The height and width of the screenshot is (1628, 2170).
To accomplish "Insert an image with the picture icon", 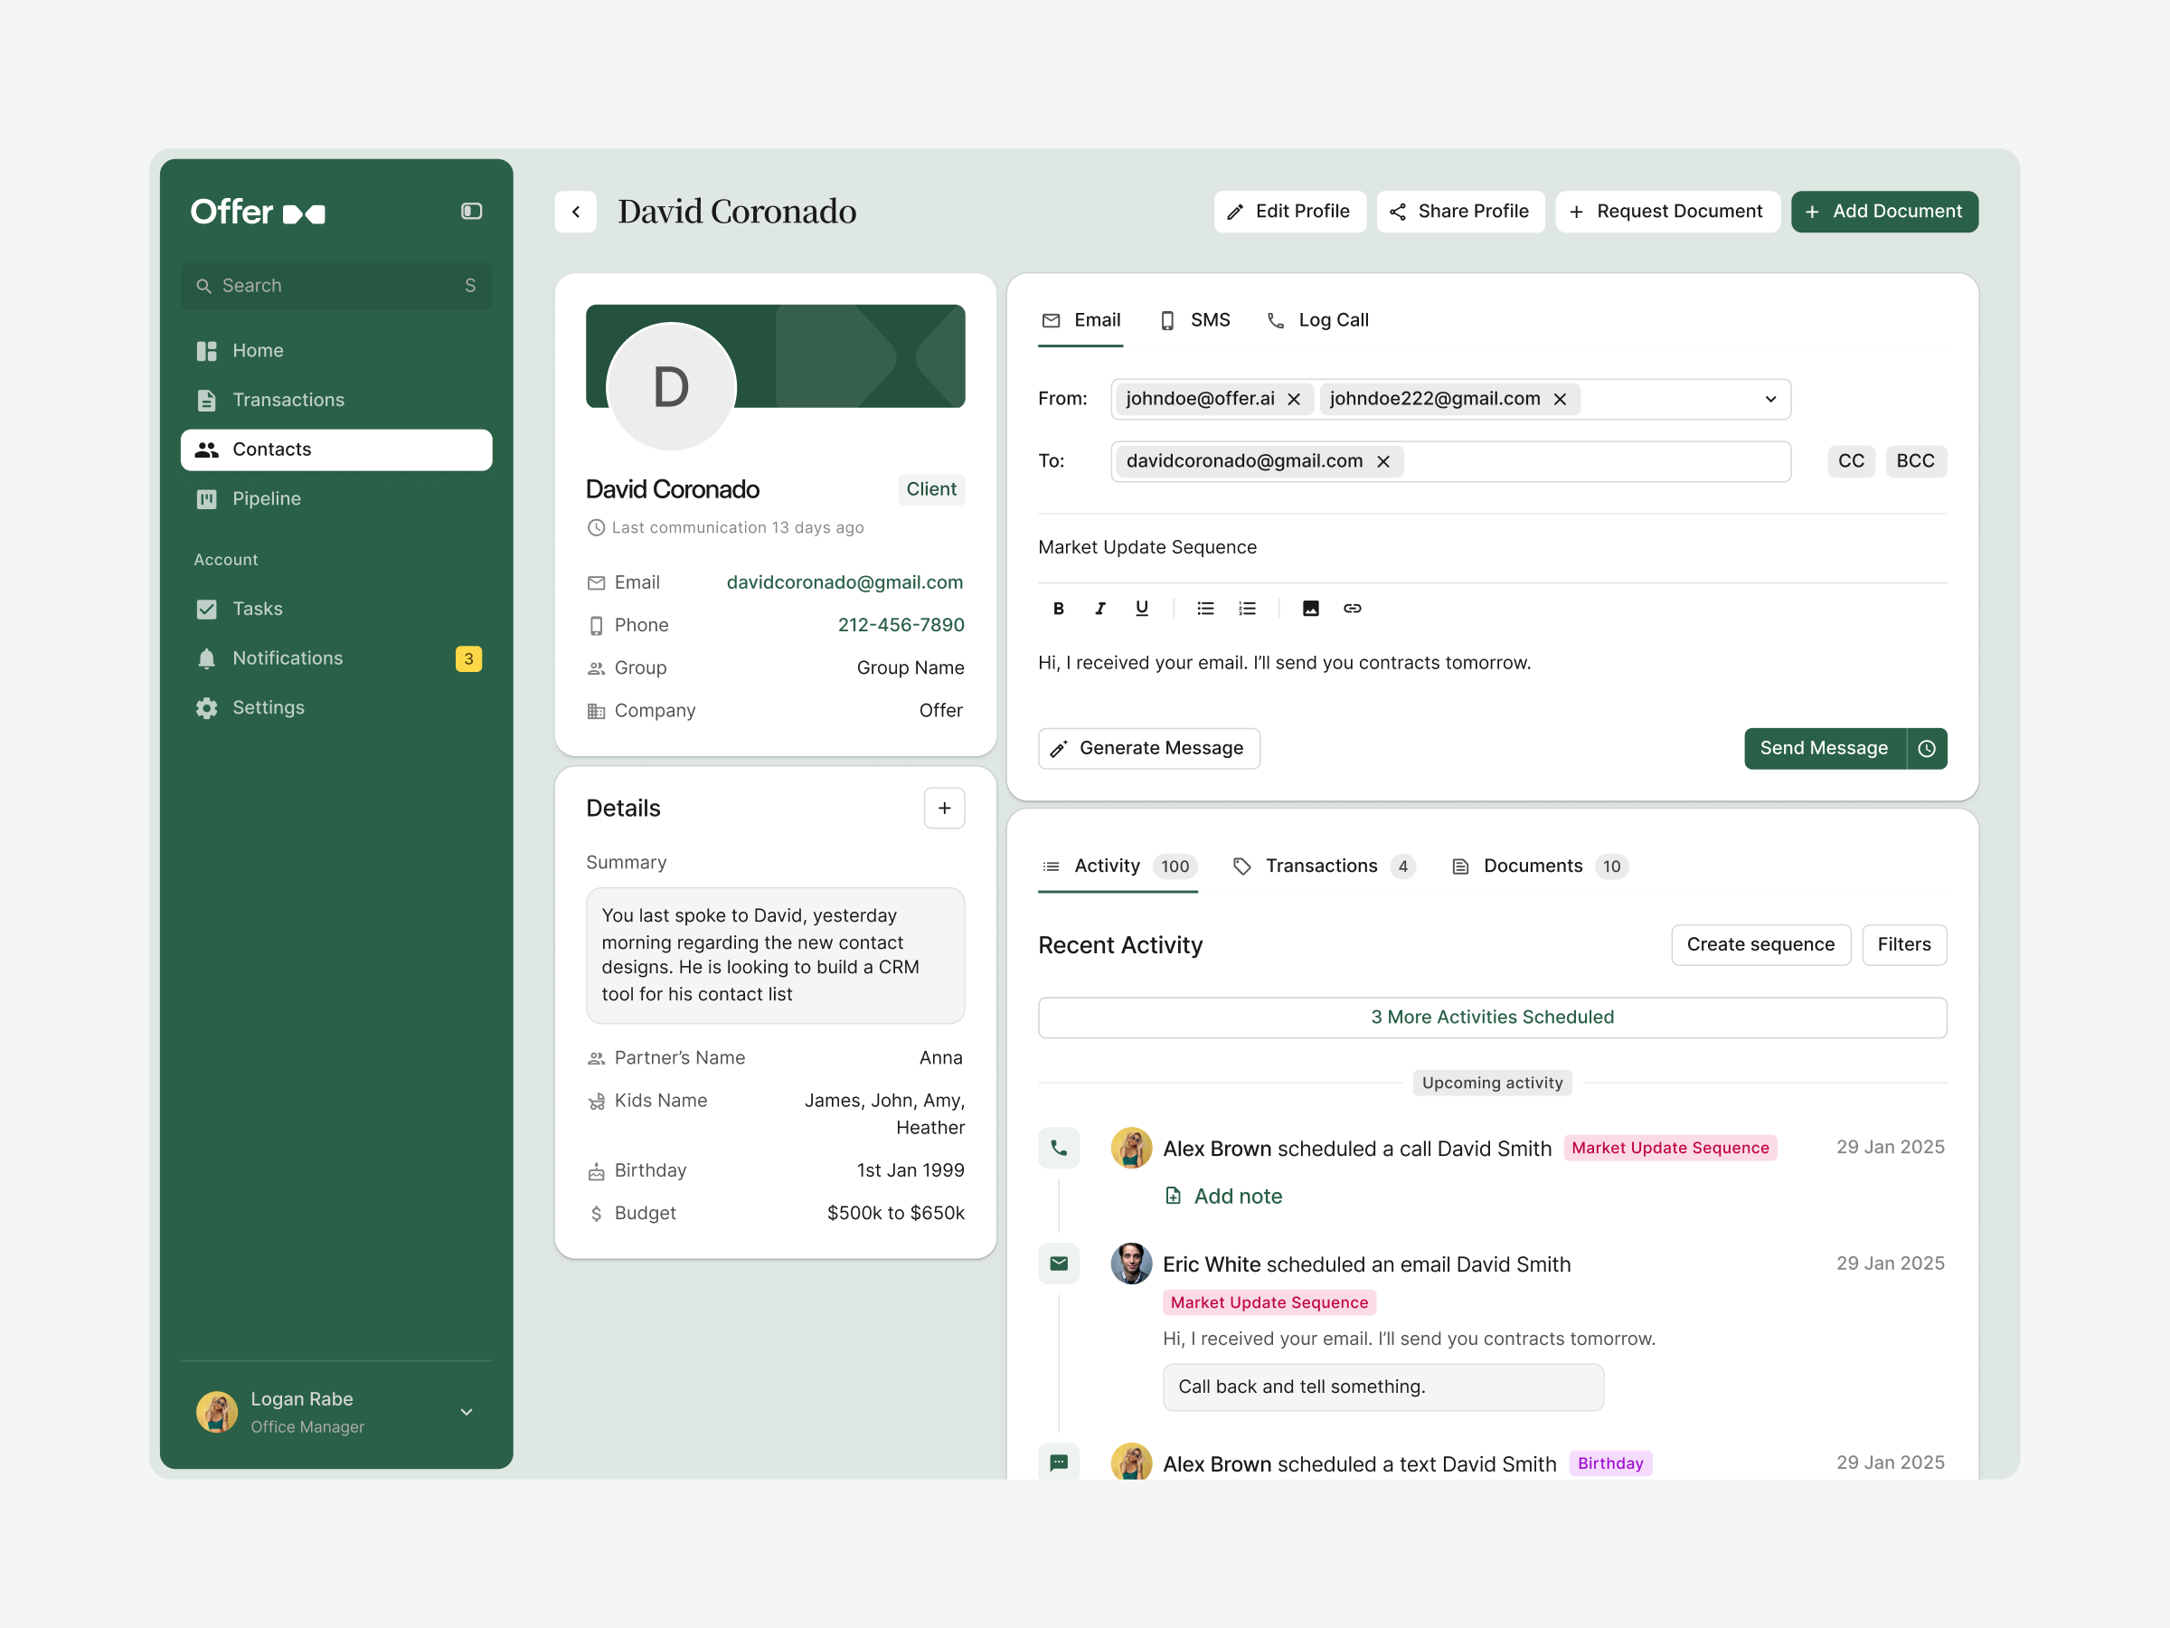I will pyautogui.click(x=1311, y=609).
